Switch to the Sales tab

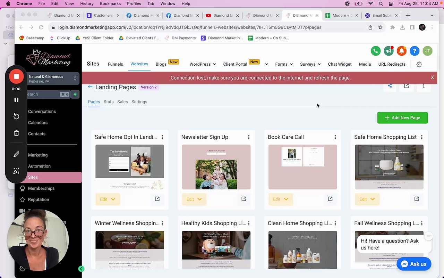(x=122, y=102)
